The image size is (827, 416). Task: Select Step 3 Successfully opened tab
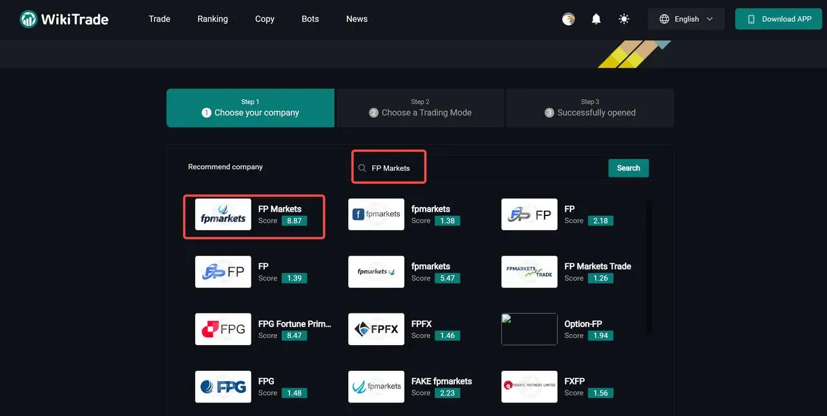[x=590, y=108]
